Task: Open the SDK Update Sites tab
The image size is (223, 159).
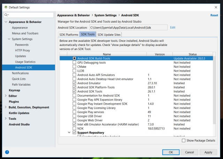Action: click(109, 34)
